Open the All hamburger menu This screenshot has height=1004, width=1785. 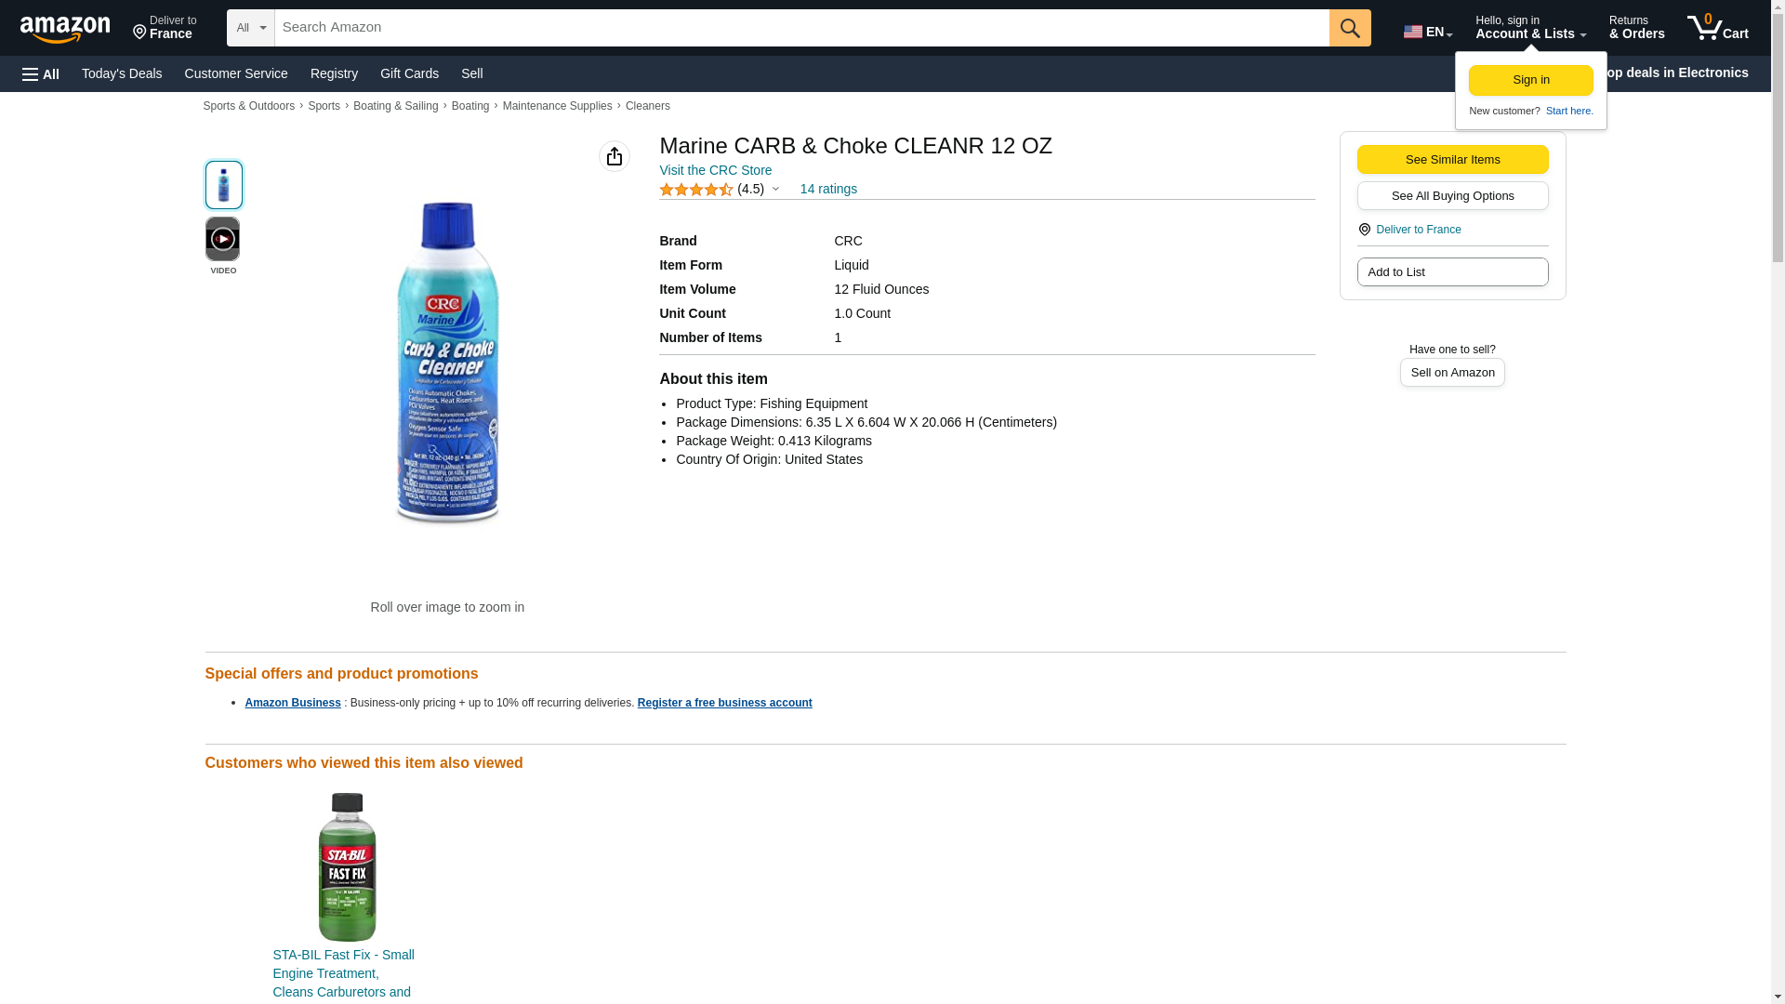(41, 73)
